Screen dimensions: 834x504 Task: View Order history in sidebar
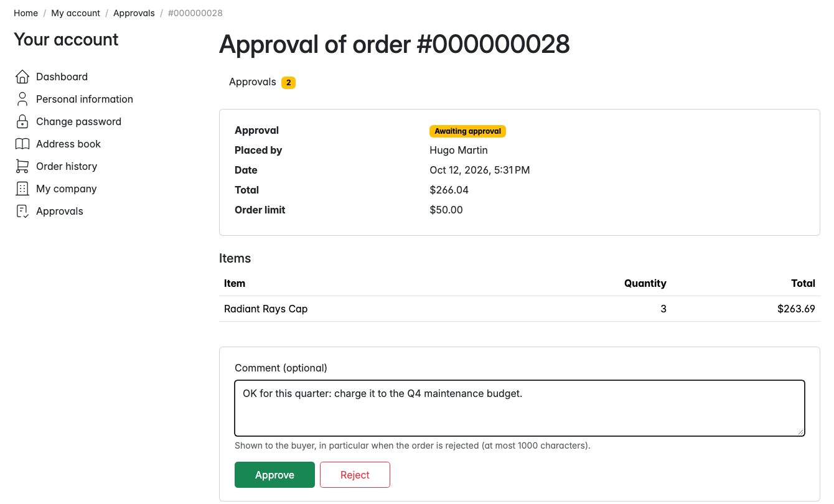click(67, 166)
